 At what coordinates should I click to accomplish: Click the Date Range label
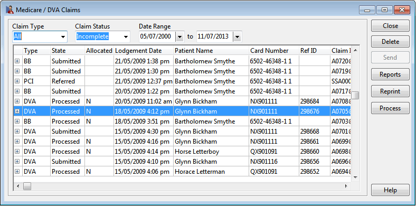(x=155, y=26)
